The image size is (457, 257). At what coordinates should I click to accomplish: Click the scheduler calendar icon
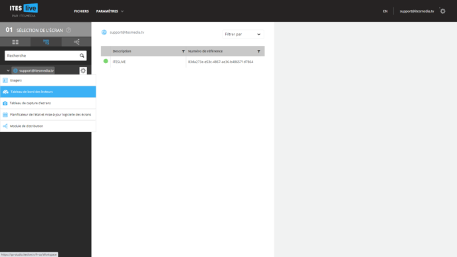tap(5, 114)
